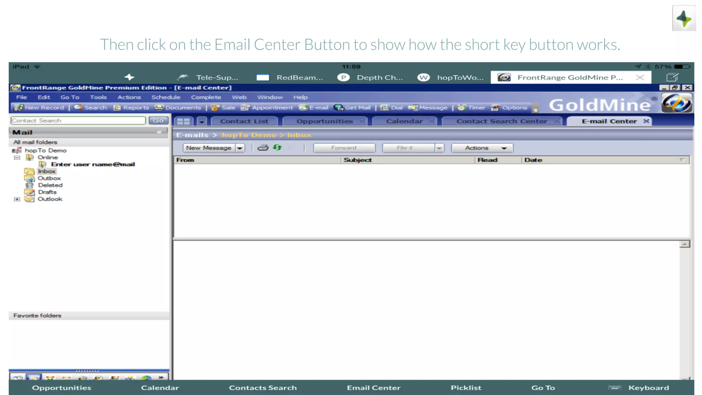
Task: Open the Window menu
Action: click(x=270, y=97)
